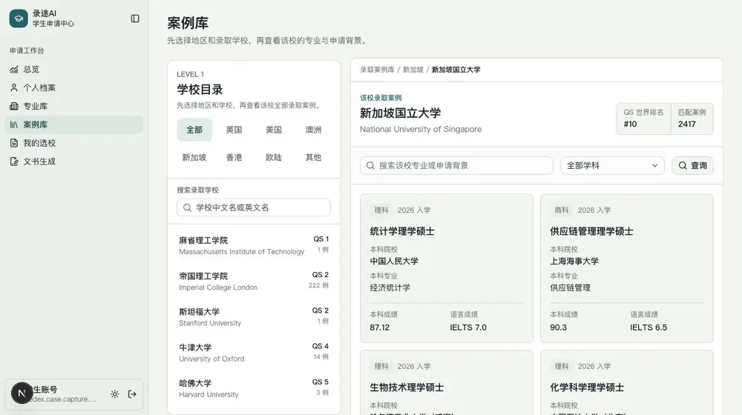Click the 经济统计学 major text
742x415 pixels.
(390, 288)
